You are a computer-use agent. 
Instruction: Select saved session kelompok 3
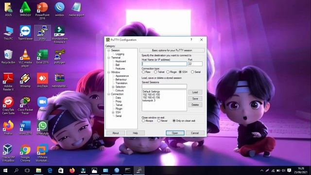tap(149, 101)
